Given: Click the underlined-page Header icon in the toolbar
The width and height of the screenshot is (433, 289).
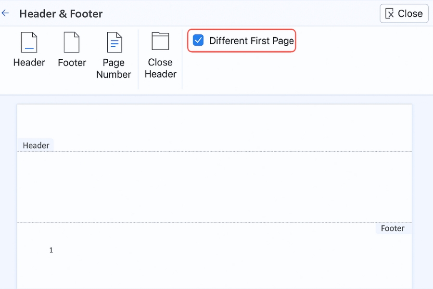Looking at the screenshot, I should tap(29, 42).
